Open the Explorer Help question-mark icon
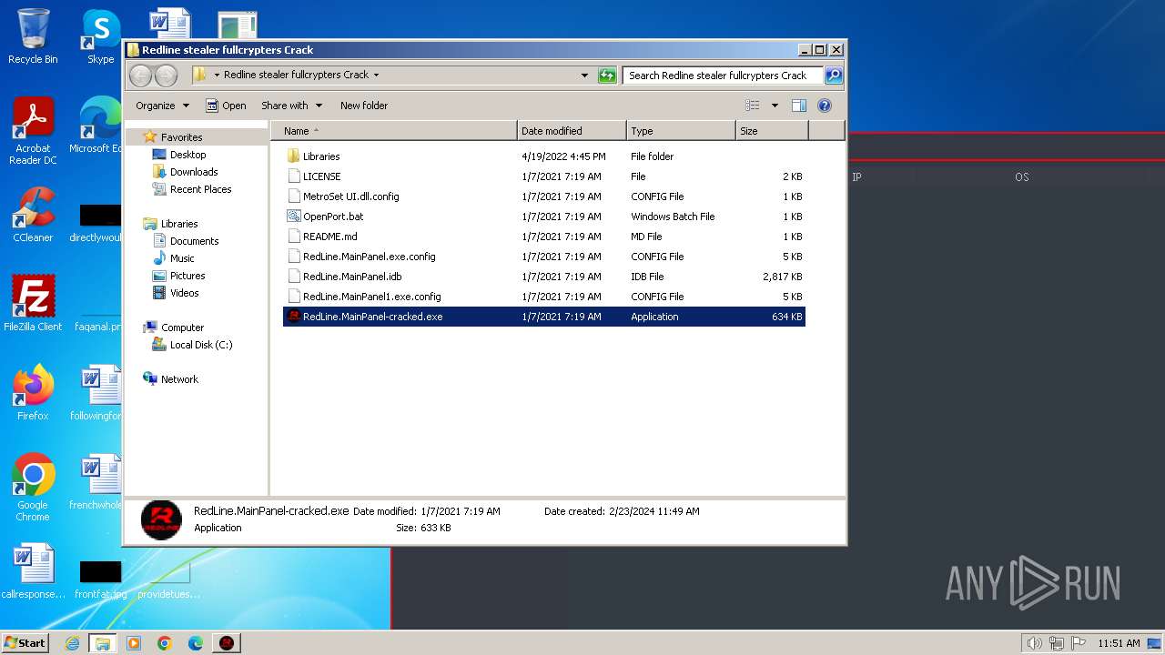This screenshot has width=1165, height=655. click(825, 106)
